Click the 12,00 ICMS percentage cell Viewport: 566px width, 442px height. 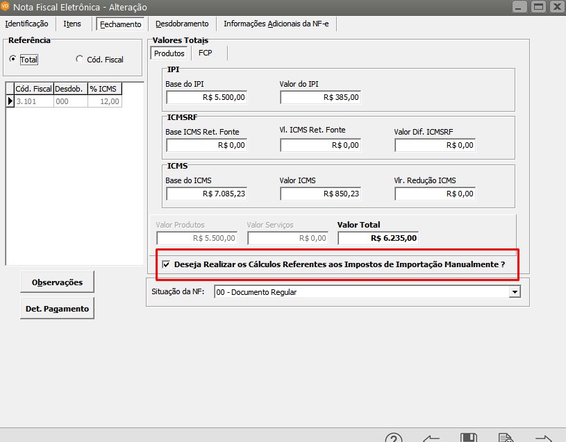pyautogui.click(x=105, y=101)
